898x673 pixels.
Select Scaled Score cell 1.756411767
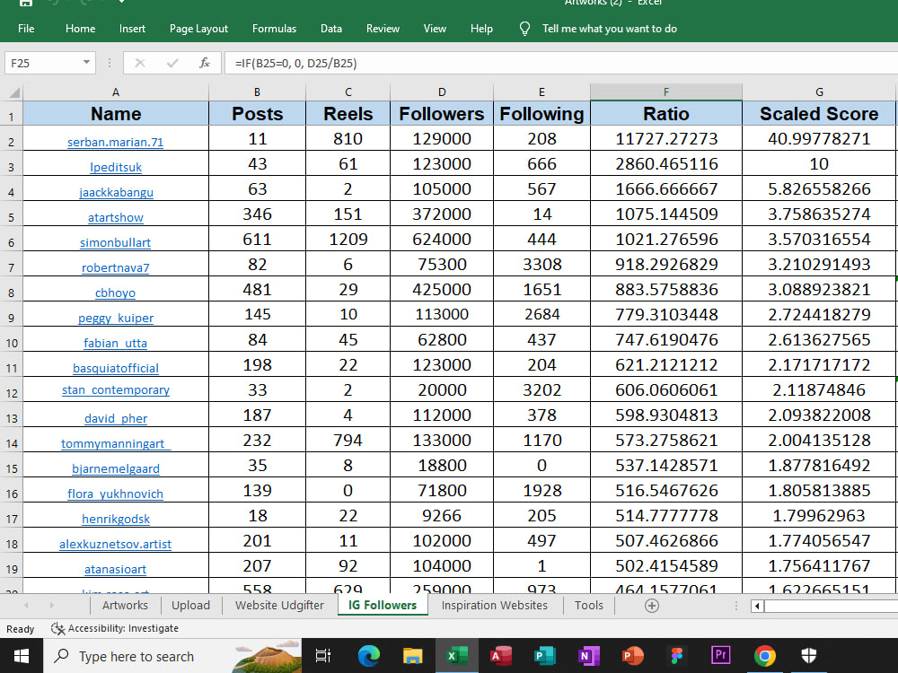pos(819,566)
